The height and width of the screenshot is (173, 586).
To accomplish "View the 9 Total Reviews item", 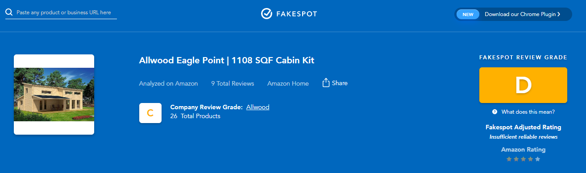I will [233, 83].
